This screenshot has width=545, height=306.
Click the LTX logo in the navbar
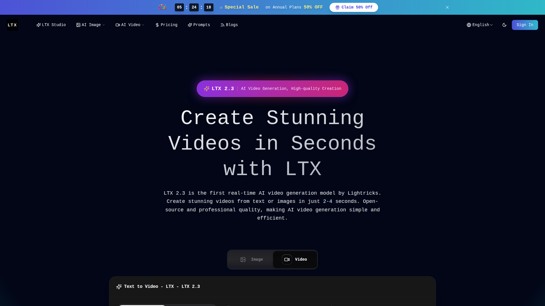point(12,25)
